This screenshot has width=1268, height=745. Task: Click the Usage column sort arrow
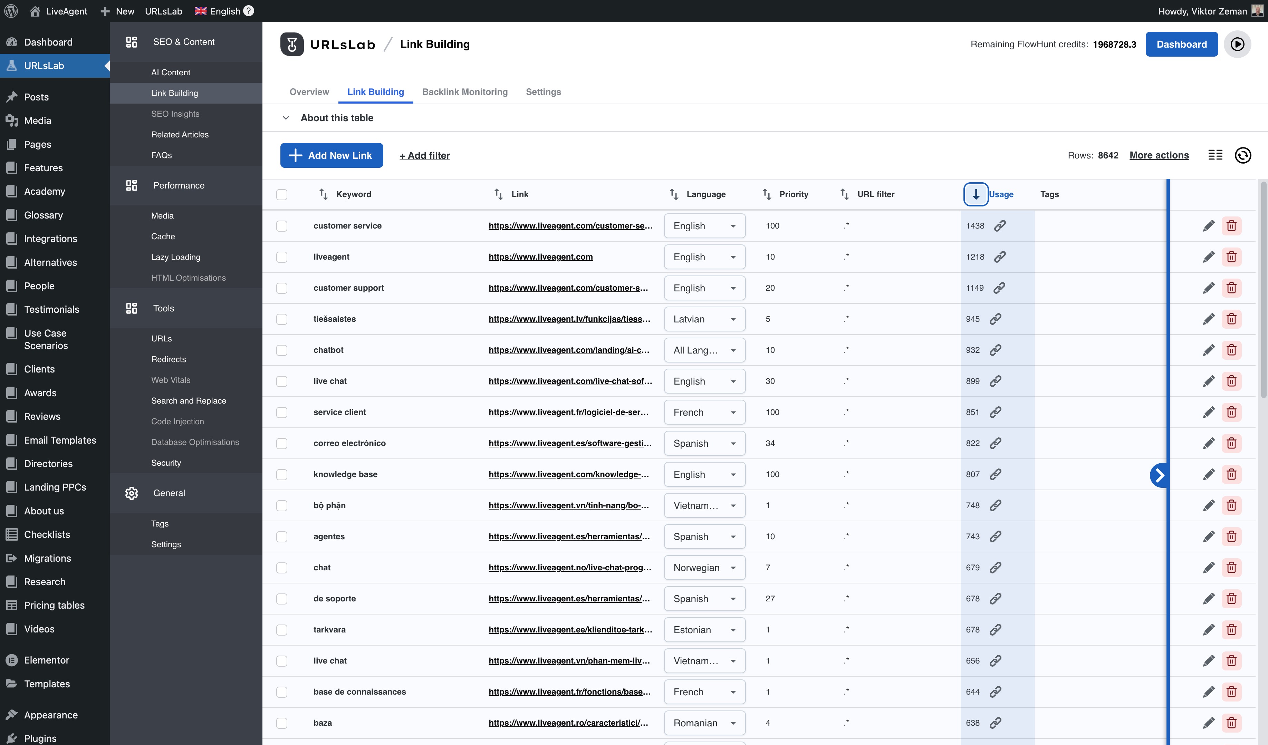tap(976, 194)
